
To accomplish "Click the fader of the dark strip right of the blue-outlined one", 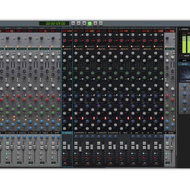I will [80, 149].
